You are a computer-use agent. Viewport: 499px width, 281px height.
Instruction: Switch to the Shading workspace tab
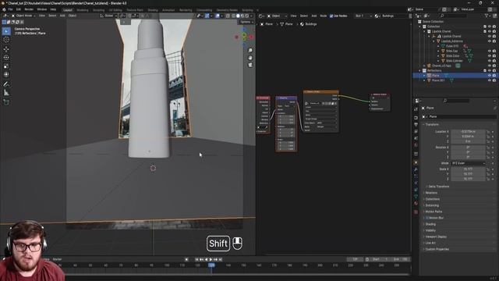(153, 10)
